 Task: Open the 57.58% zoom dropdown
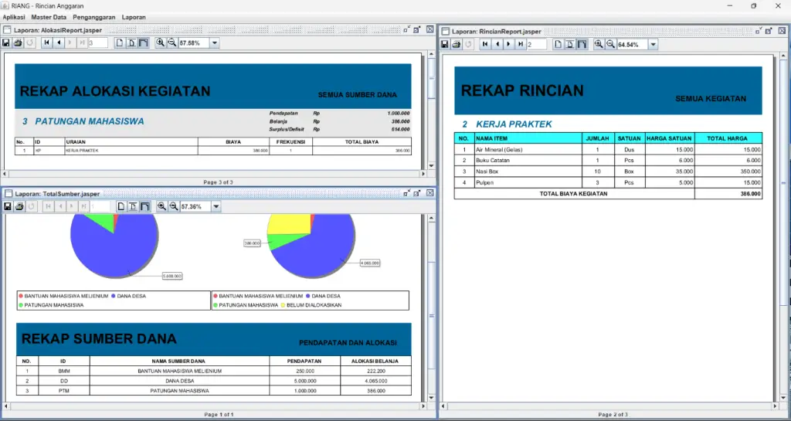pyautogui.click(x=215, y=43)
